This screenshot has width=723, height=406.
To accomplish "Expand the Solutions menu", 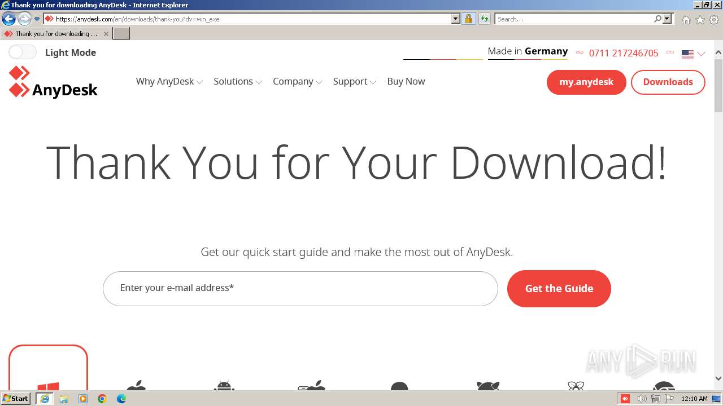I will pyautogui.click(x=237, y=81).
